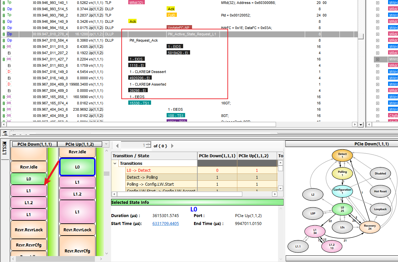Expand the CfgRd row in right pane
The image size is (398, 262).
[377, 116]
